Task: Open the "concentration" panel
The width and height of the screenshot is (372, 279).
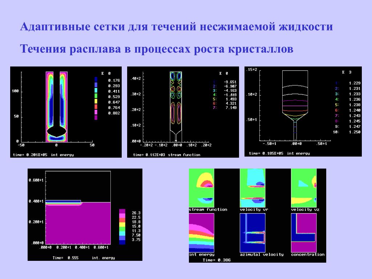Action: 304,233
